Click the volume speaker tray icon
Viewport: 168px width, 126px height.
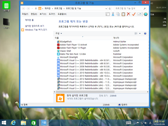(x=146, y=123)
